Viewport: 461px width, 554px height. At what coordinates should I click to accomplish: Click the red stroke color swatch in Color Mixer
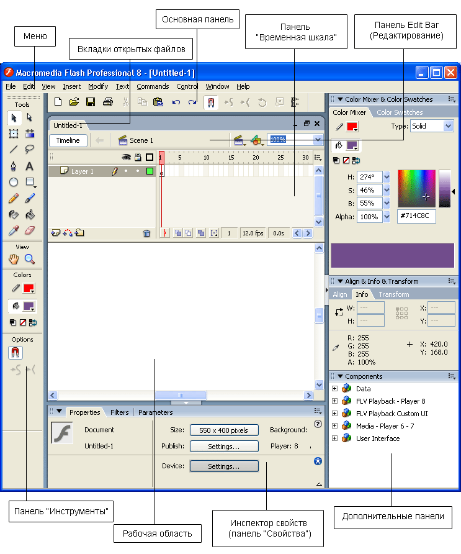pos(352,127)
